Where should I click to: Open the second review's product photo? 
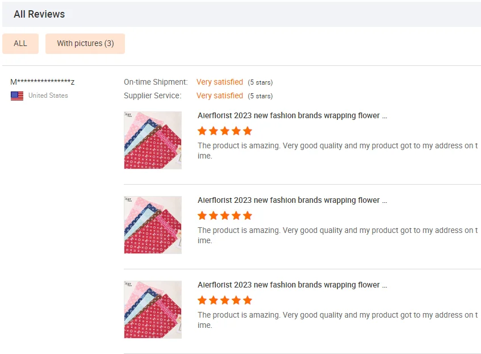click(153, 225)
